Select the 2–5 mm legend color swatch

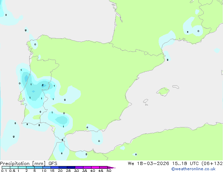click(x=30, y=167)
